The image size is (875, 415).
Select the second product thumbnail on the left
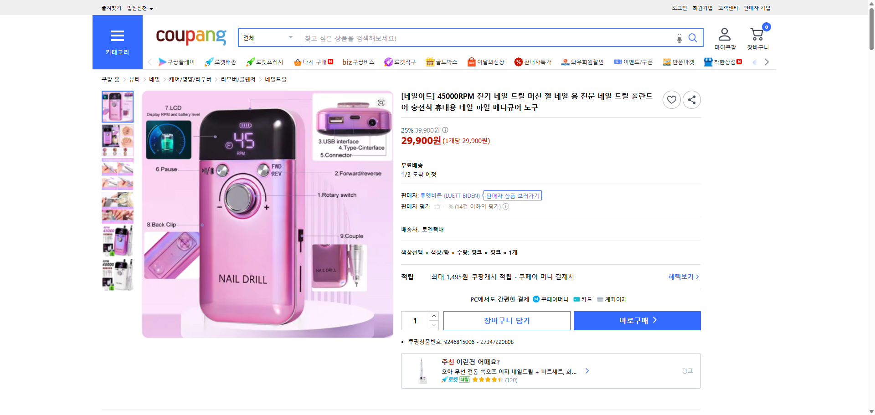coord(117,140)
